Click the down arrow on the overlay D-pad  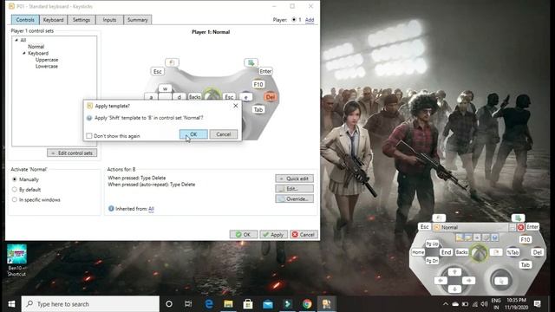[454, 289]
